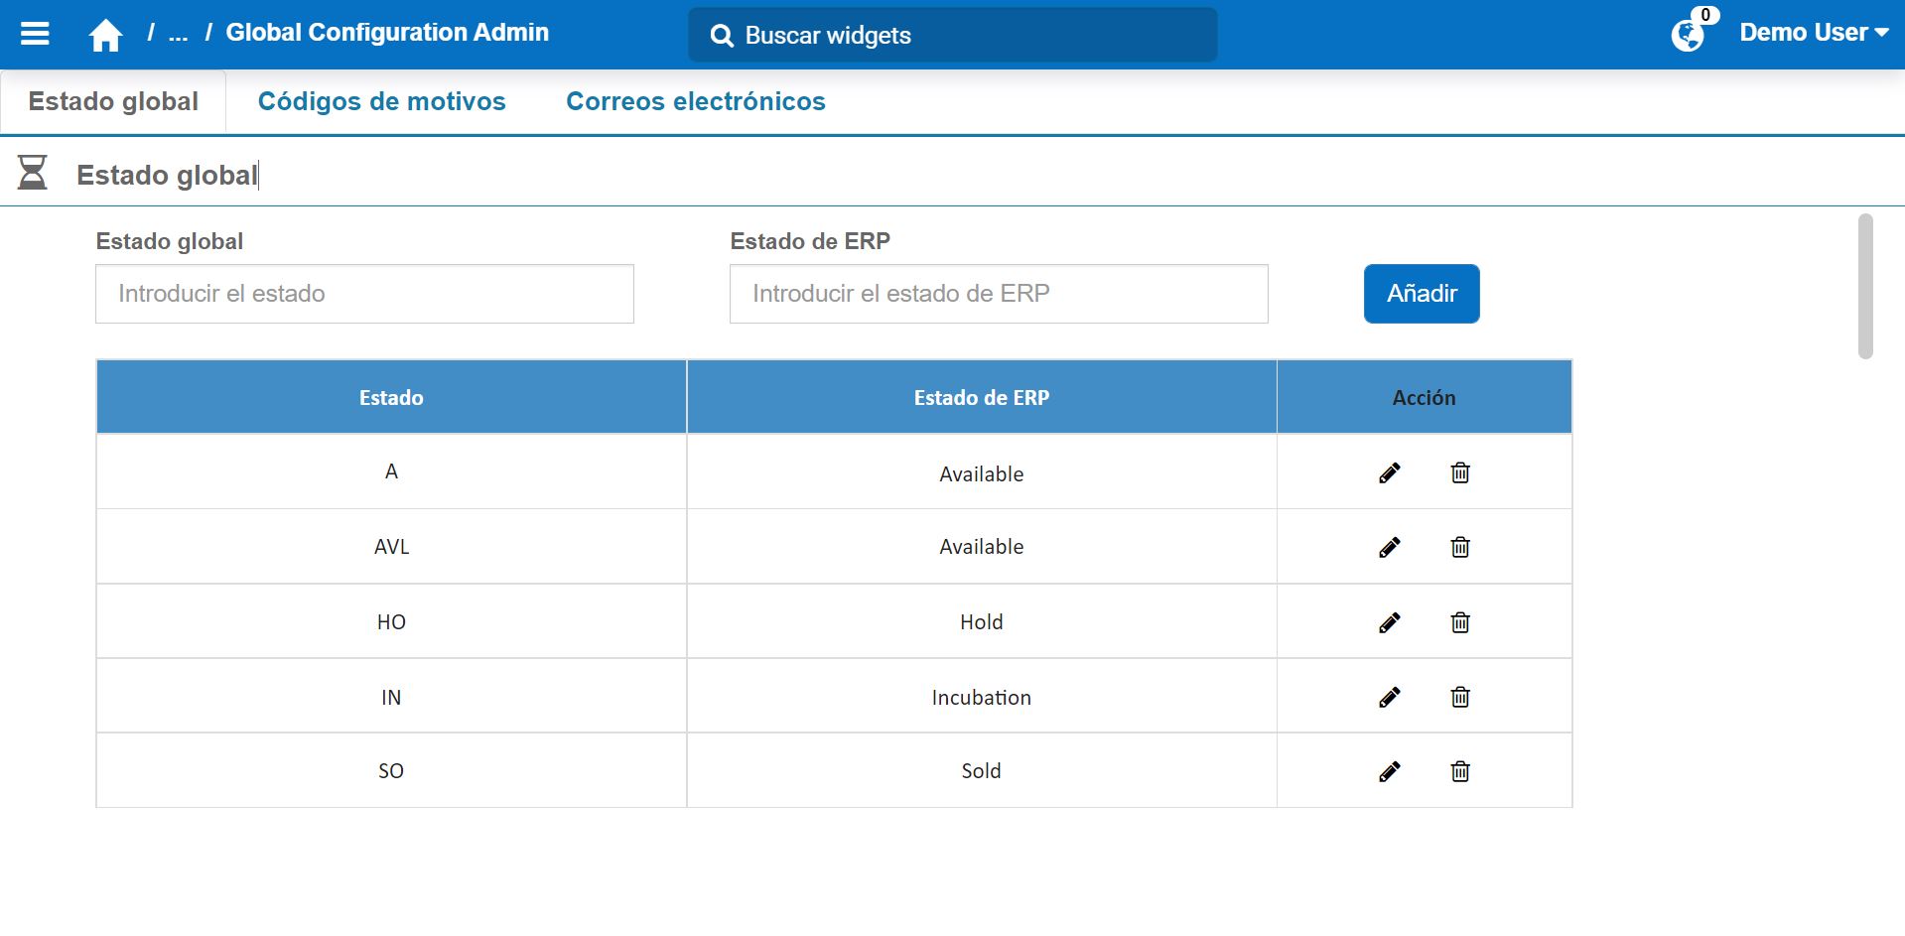Edit the SO Sold row
Viewport: 1905px width, 936px height.
(1389, 771)
